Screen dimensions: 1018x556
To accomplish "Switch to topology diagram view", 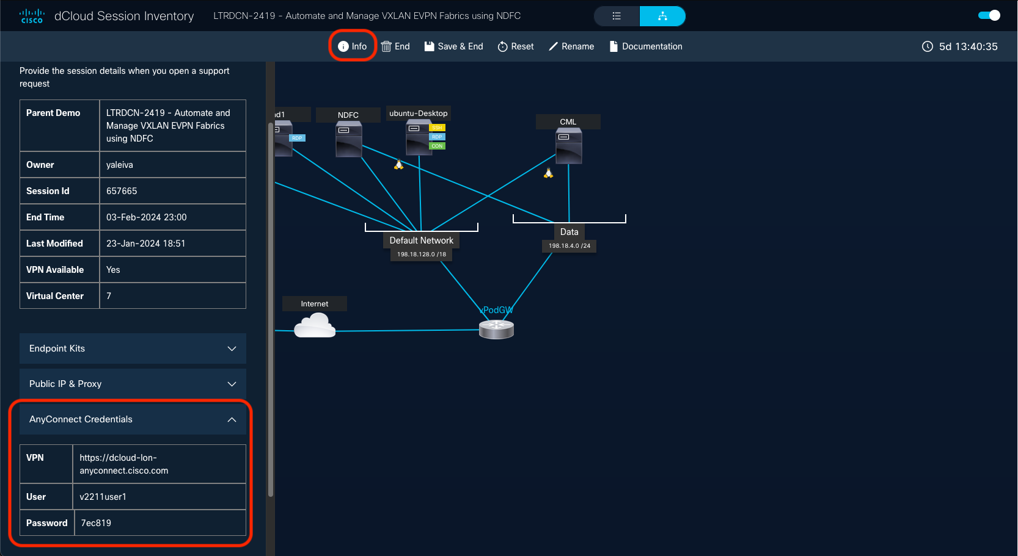I will tap(662, 16).
